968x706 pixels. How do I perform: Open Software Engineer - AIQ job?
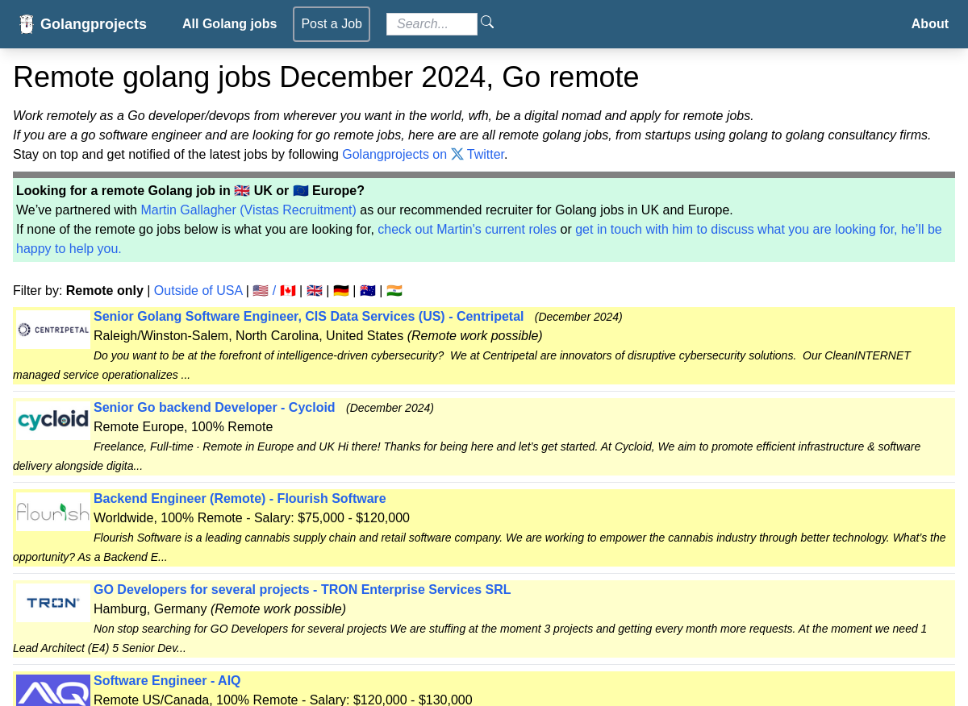pyautogui.click(x=167, y=681)
